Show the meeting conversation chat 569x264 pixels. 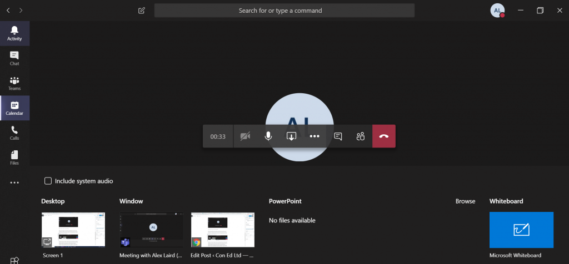(x=338, y=136)
